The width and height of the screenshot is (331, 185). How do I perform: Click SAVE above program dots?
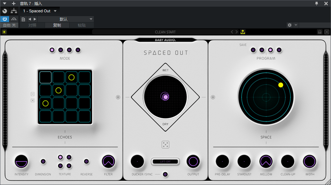(243, 45)
